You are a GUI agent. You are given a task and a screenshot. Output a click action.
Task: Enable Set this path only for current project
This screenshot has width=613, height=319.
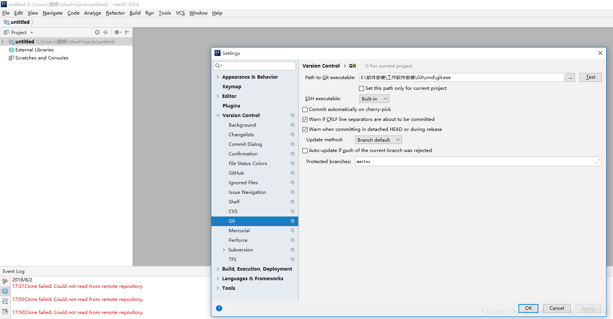click(361, 88)
